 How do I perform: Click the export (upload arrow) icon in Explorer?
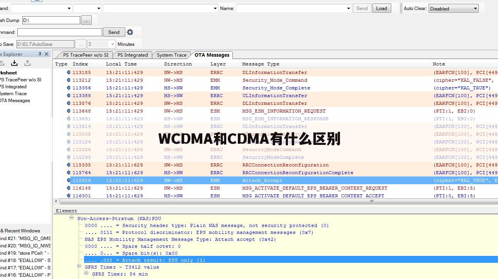point(27,63)
